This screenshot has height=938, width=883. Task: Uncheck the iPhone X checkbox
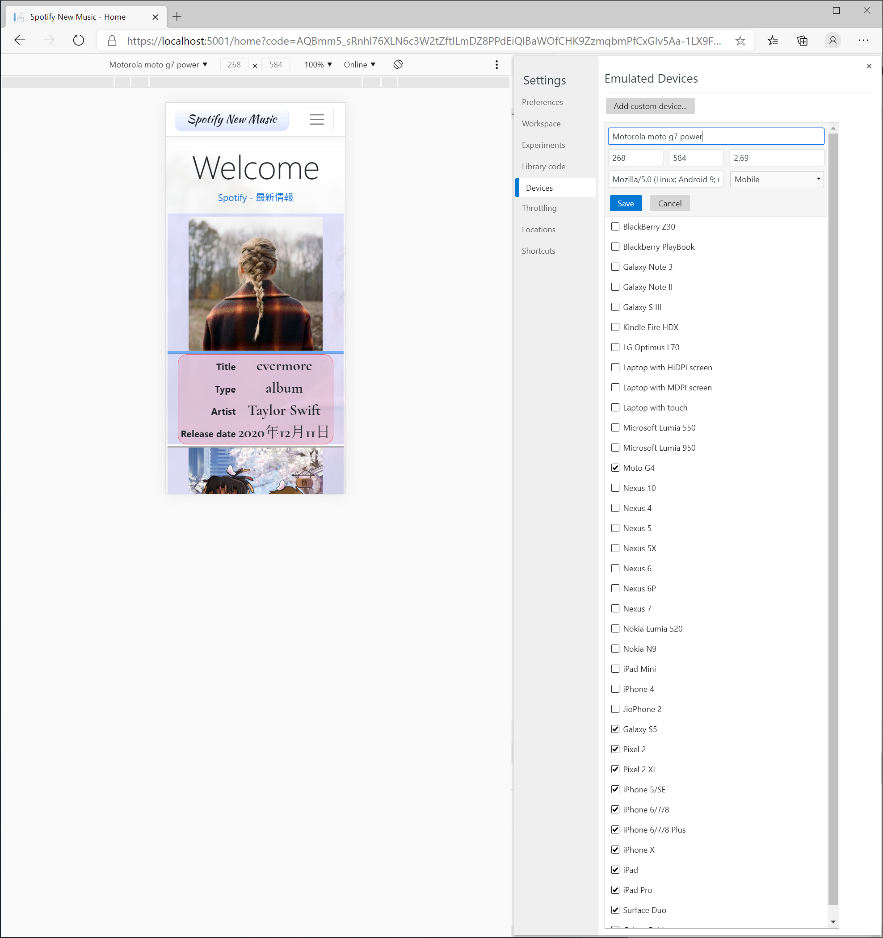615,849
